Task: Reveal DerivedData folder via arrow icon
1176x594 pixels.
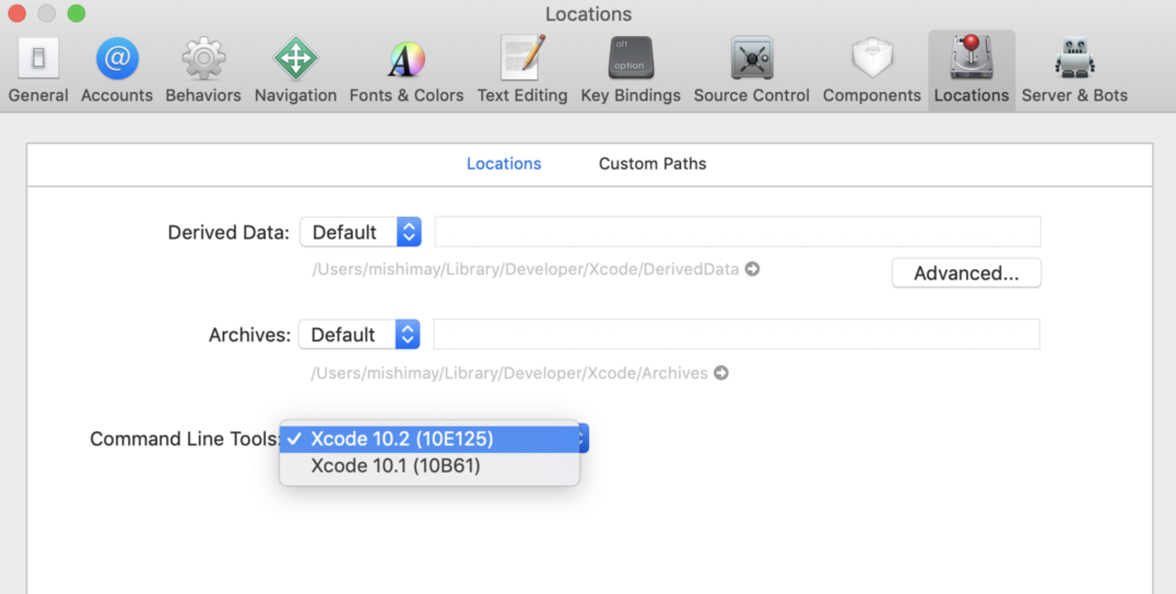Action: [752, 269]
